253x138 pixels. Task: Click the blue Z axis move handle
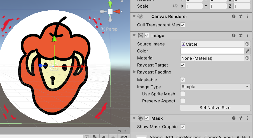click(40, 65)
